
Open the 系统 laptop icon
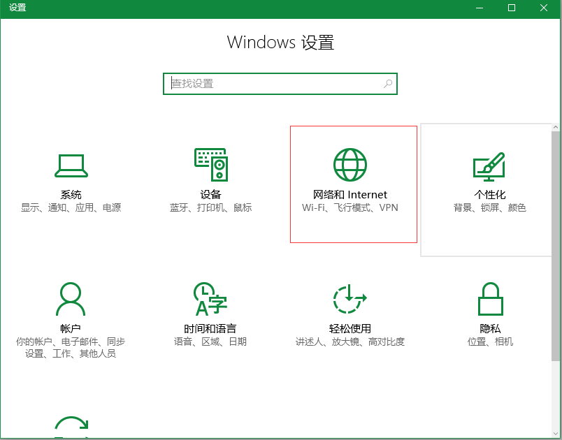click(x=71, y=166)
